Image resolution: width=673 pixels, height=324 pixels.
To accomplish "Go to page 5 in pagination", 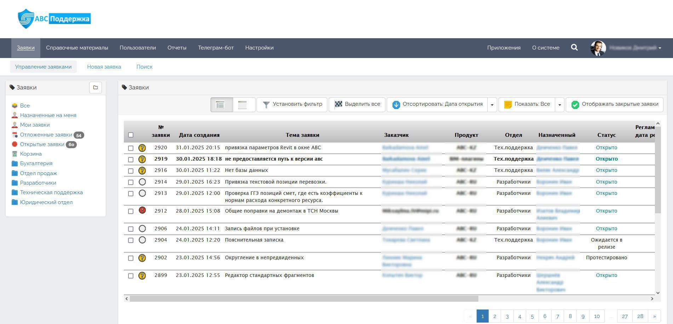I will coord(532,316).
